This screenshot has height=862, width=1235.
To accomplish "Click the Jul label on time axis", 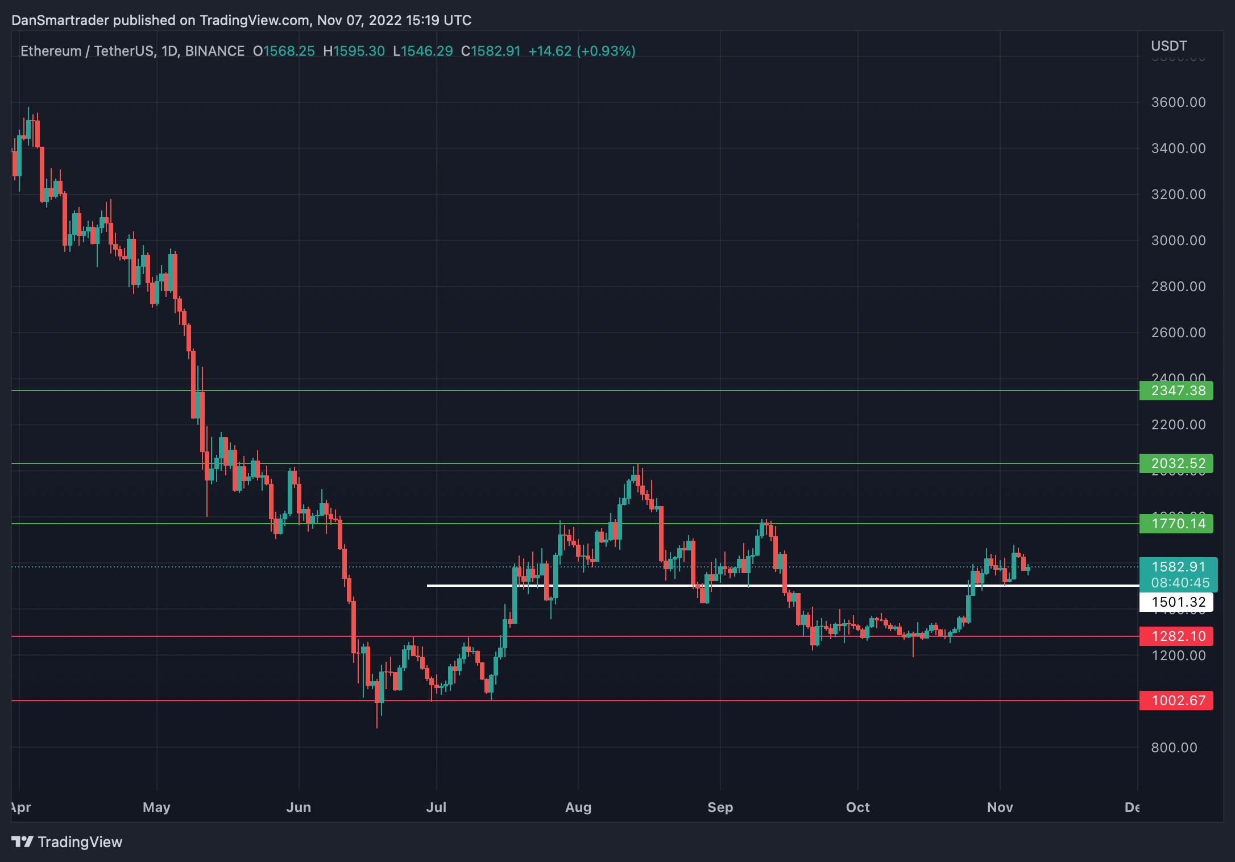I will (436, 807).
